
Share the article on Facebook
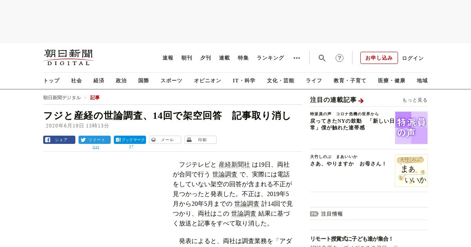(59, 140)
